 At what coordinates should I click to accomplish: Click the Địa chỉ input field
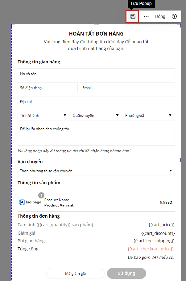click(96, 101)
